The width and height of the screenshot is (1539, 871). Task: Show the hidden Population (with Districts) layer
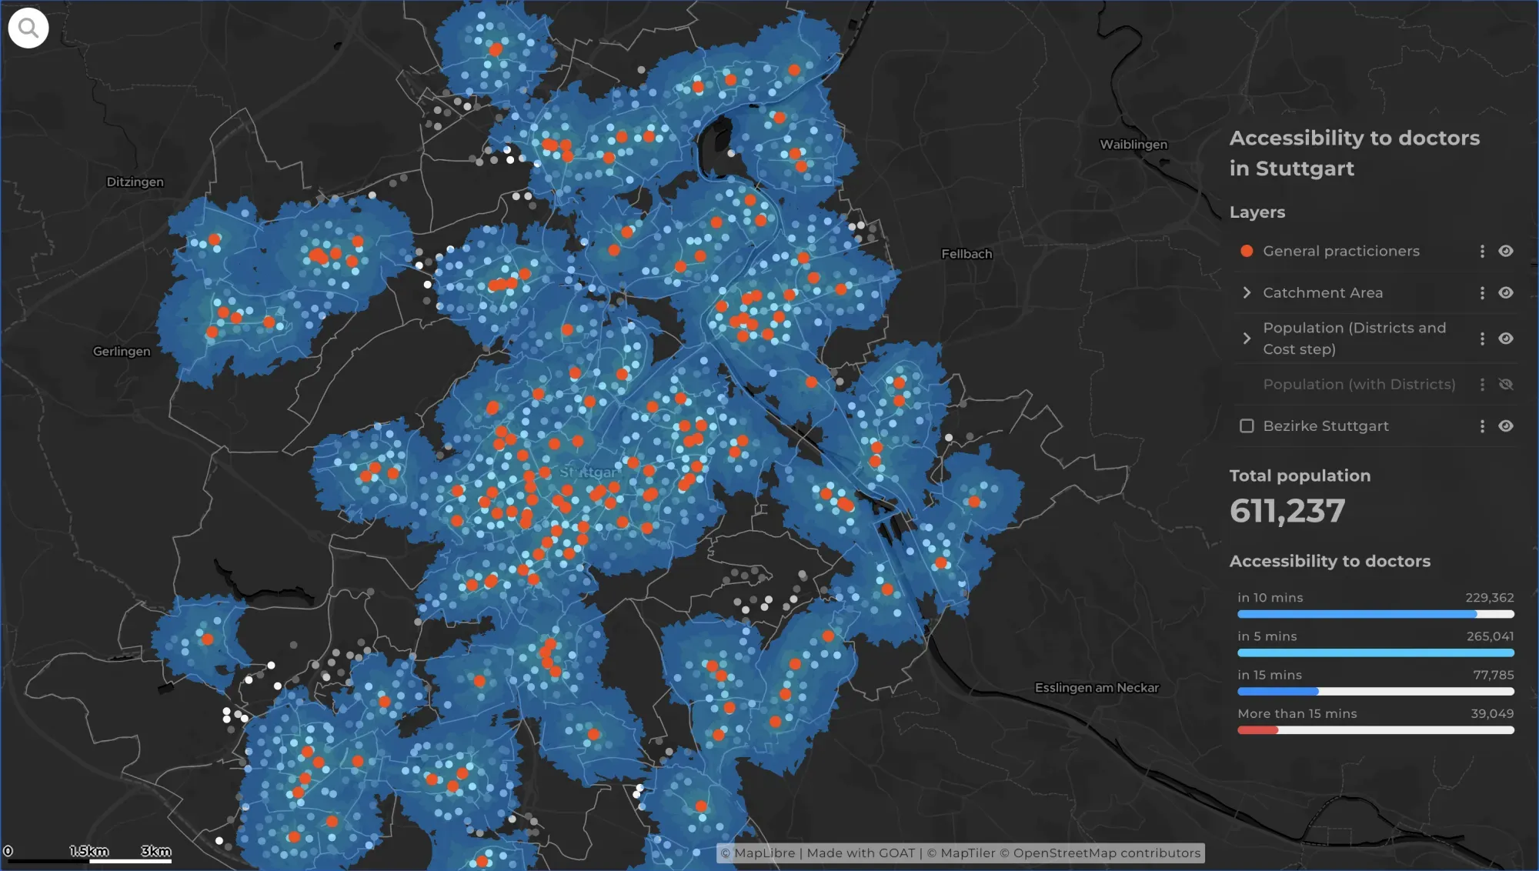tap(1506, 384)
